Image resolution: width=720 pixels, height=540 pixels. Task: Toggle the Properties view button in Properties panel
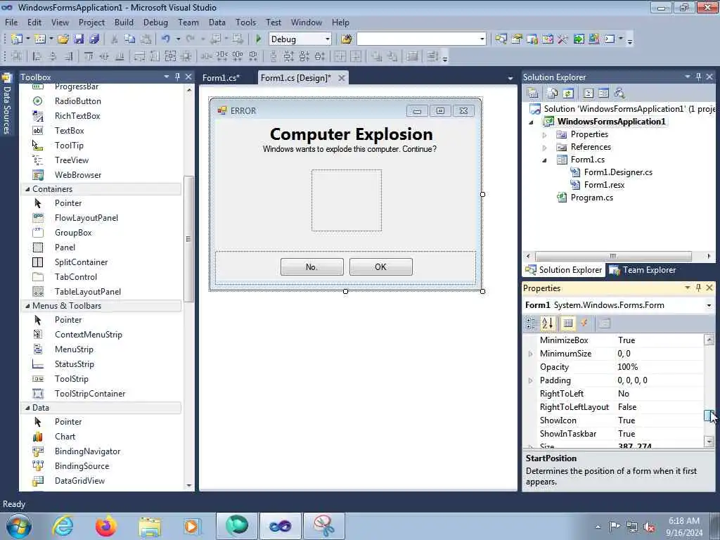click(x=568, y=323)
